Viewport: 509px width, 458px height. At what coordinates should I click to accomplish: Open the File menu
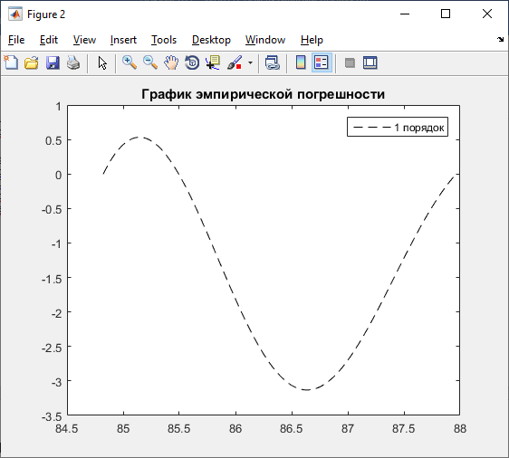(x=16, y=40)
